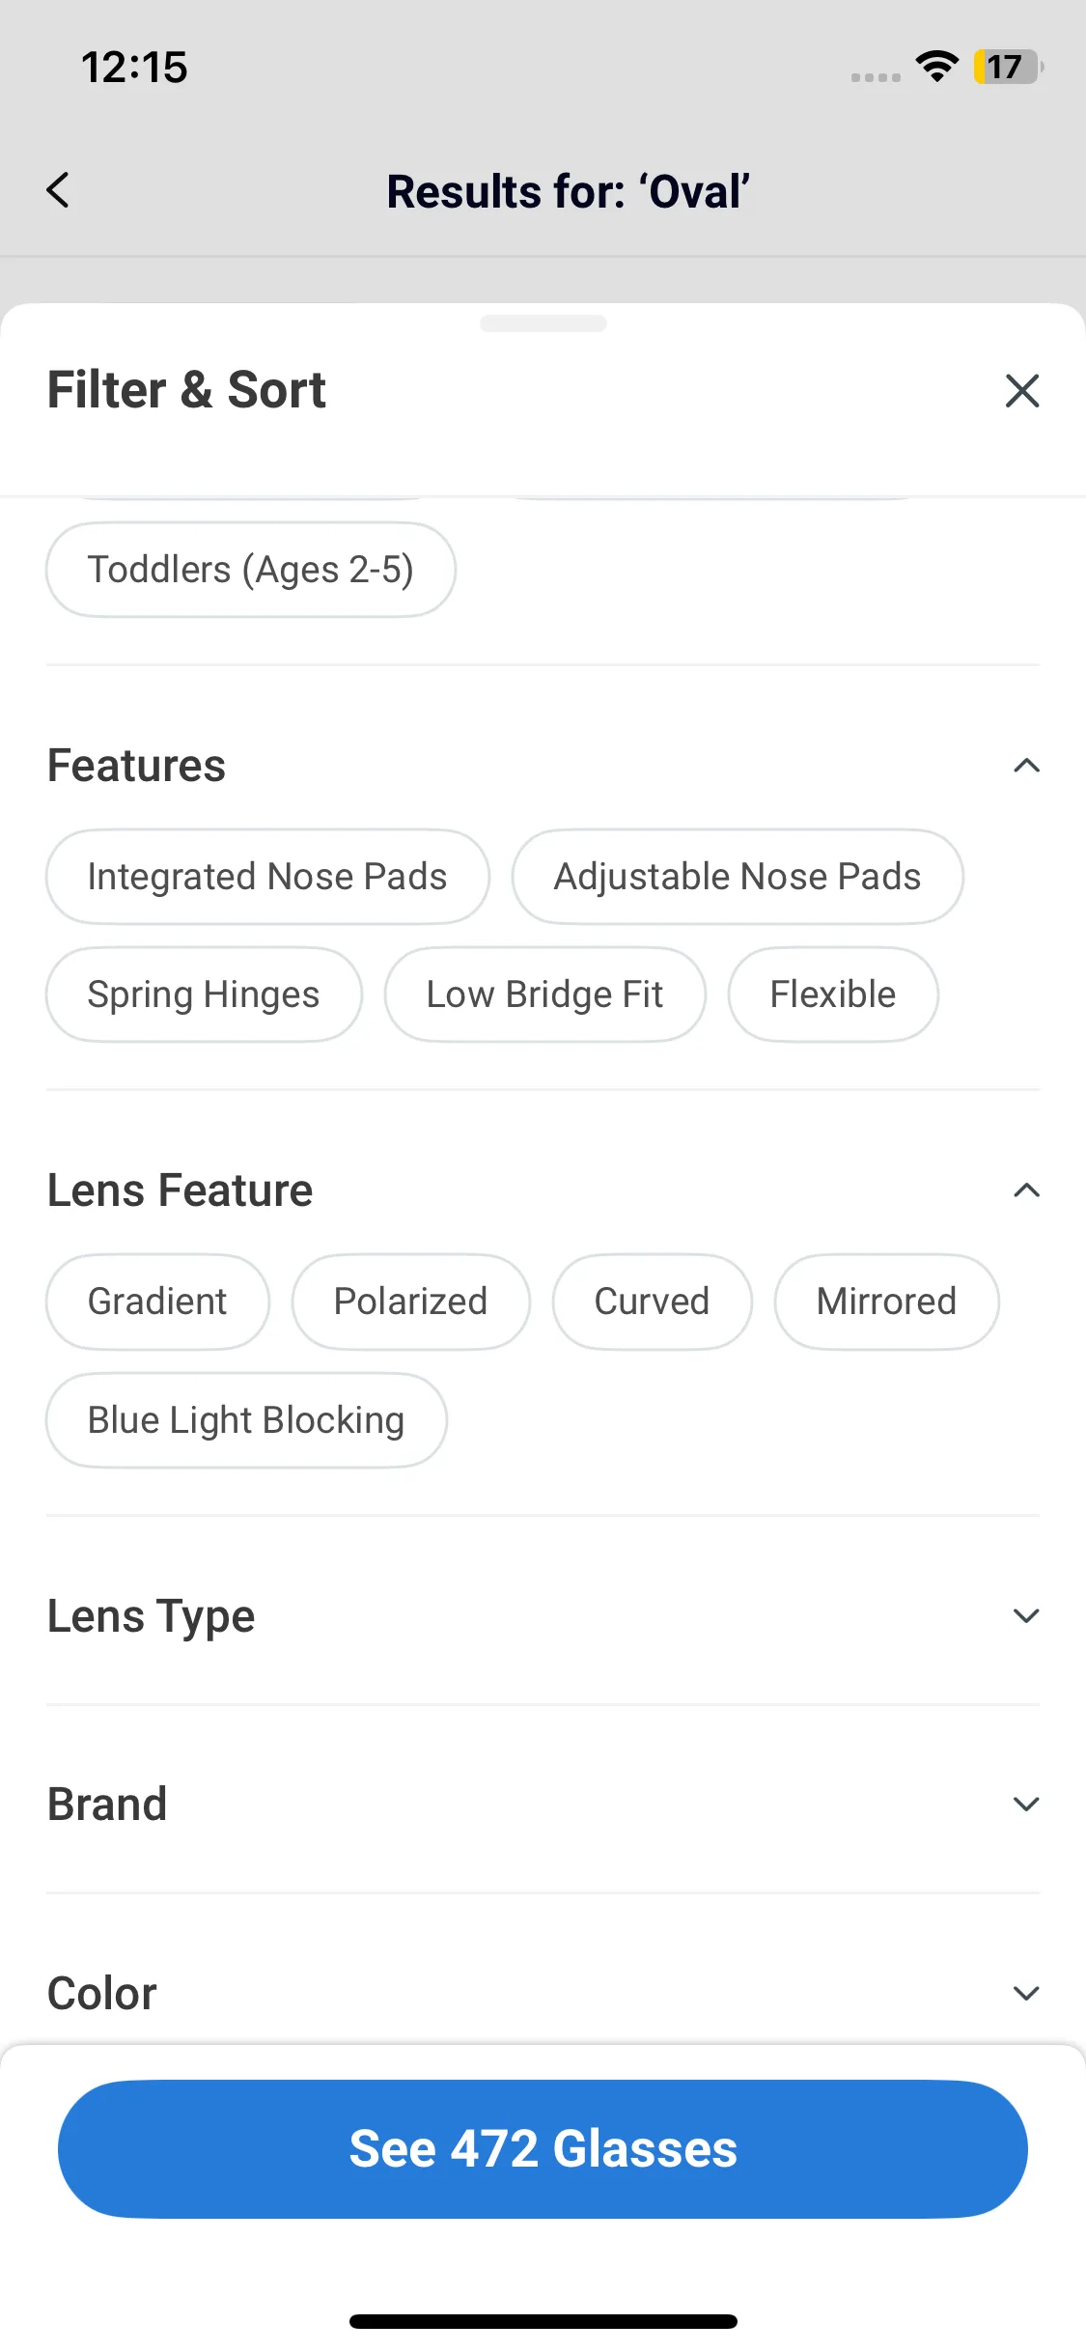Screen dimensions: 1086x2352
Task: Expand the Color section
Action: [x=1026, y=1993]
